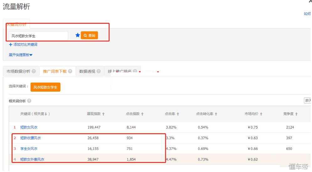
Task: Open the 昨天 date dropdown at right
Action: (308, 101)
